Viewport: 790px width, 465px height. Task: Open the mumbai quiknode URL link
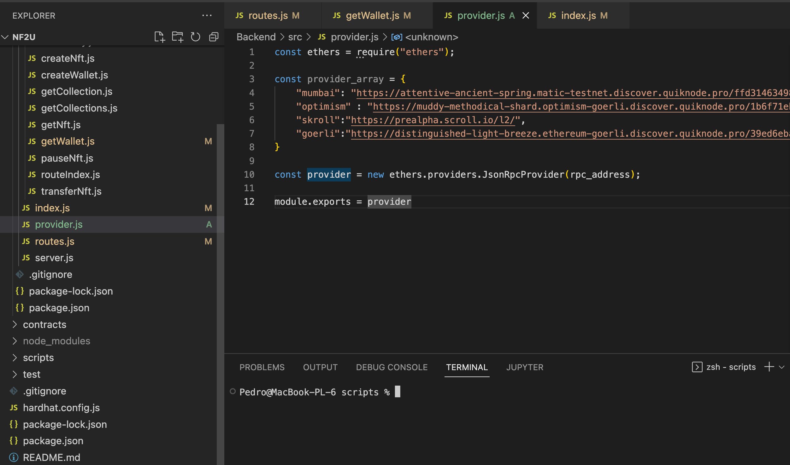coord(573,93)
